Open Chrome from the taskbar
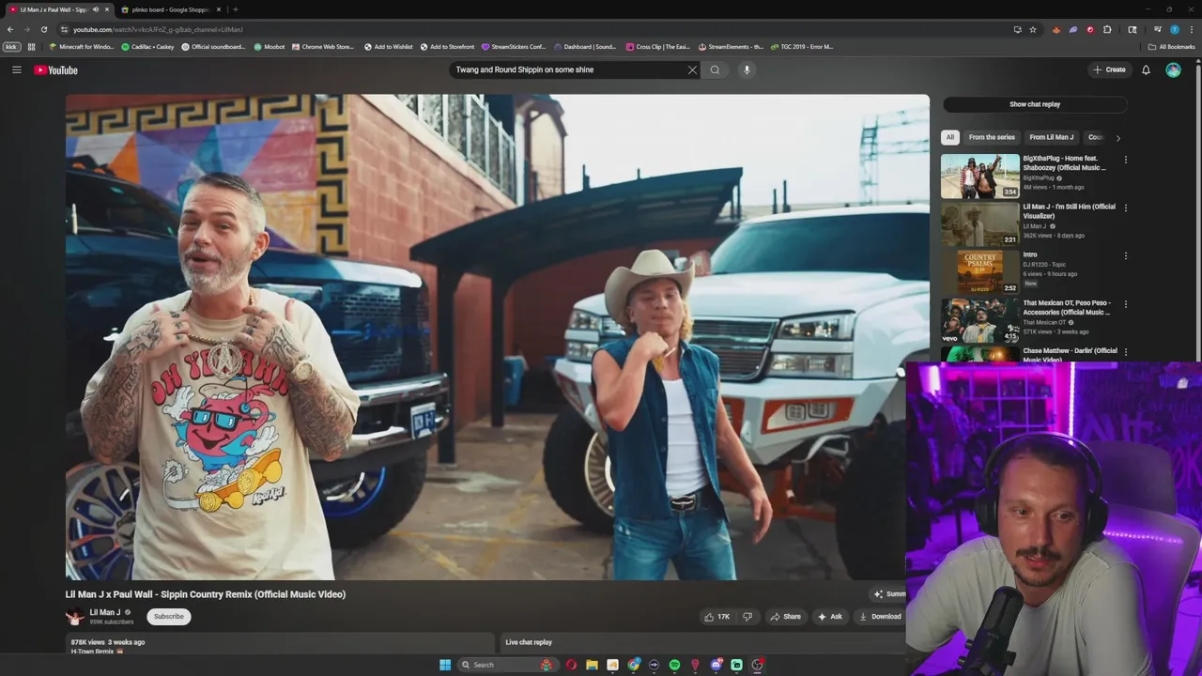 634,665
